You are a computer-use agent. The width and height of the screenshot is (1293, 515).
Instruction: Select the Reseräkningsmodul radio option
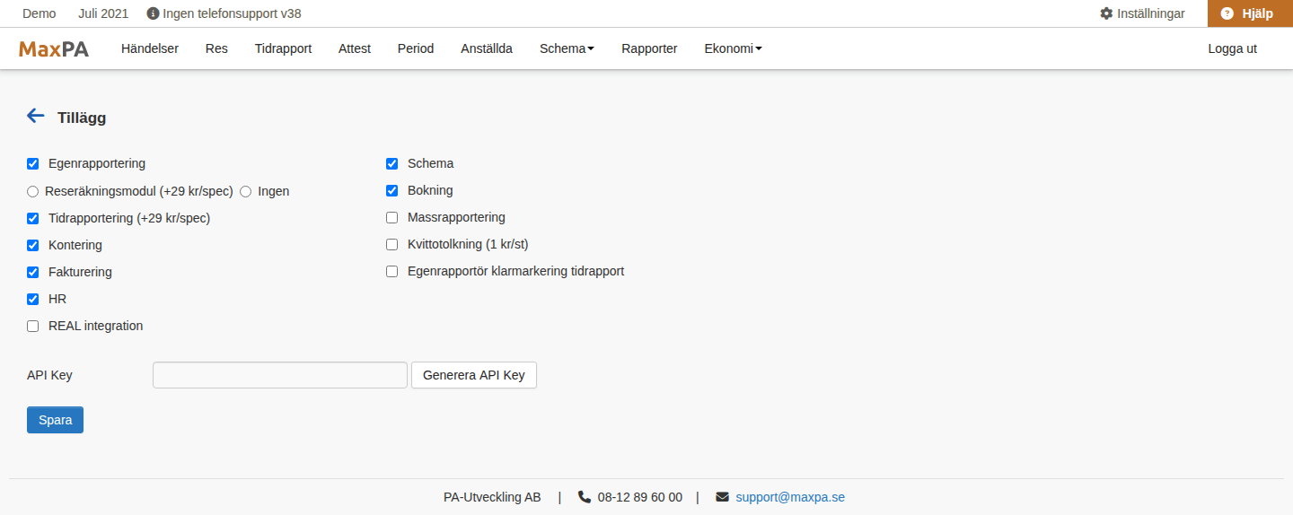coord(33,191)
